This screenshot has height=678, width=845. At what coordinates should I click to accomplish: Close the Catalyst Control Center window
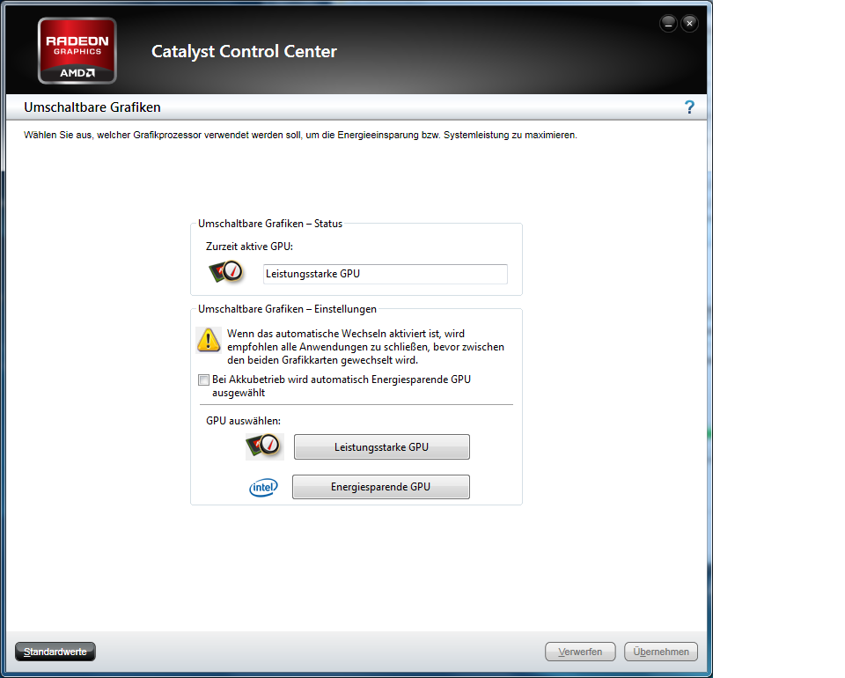(x=689, y=24)
